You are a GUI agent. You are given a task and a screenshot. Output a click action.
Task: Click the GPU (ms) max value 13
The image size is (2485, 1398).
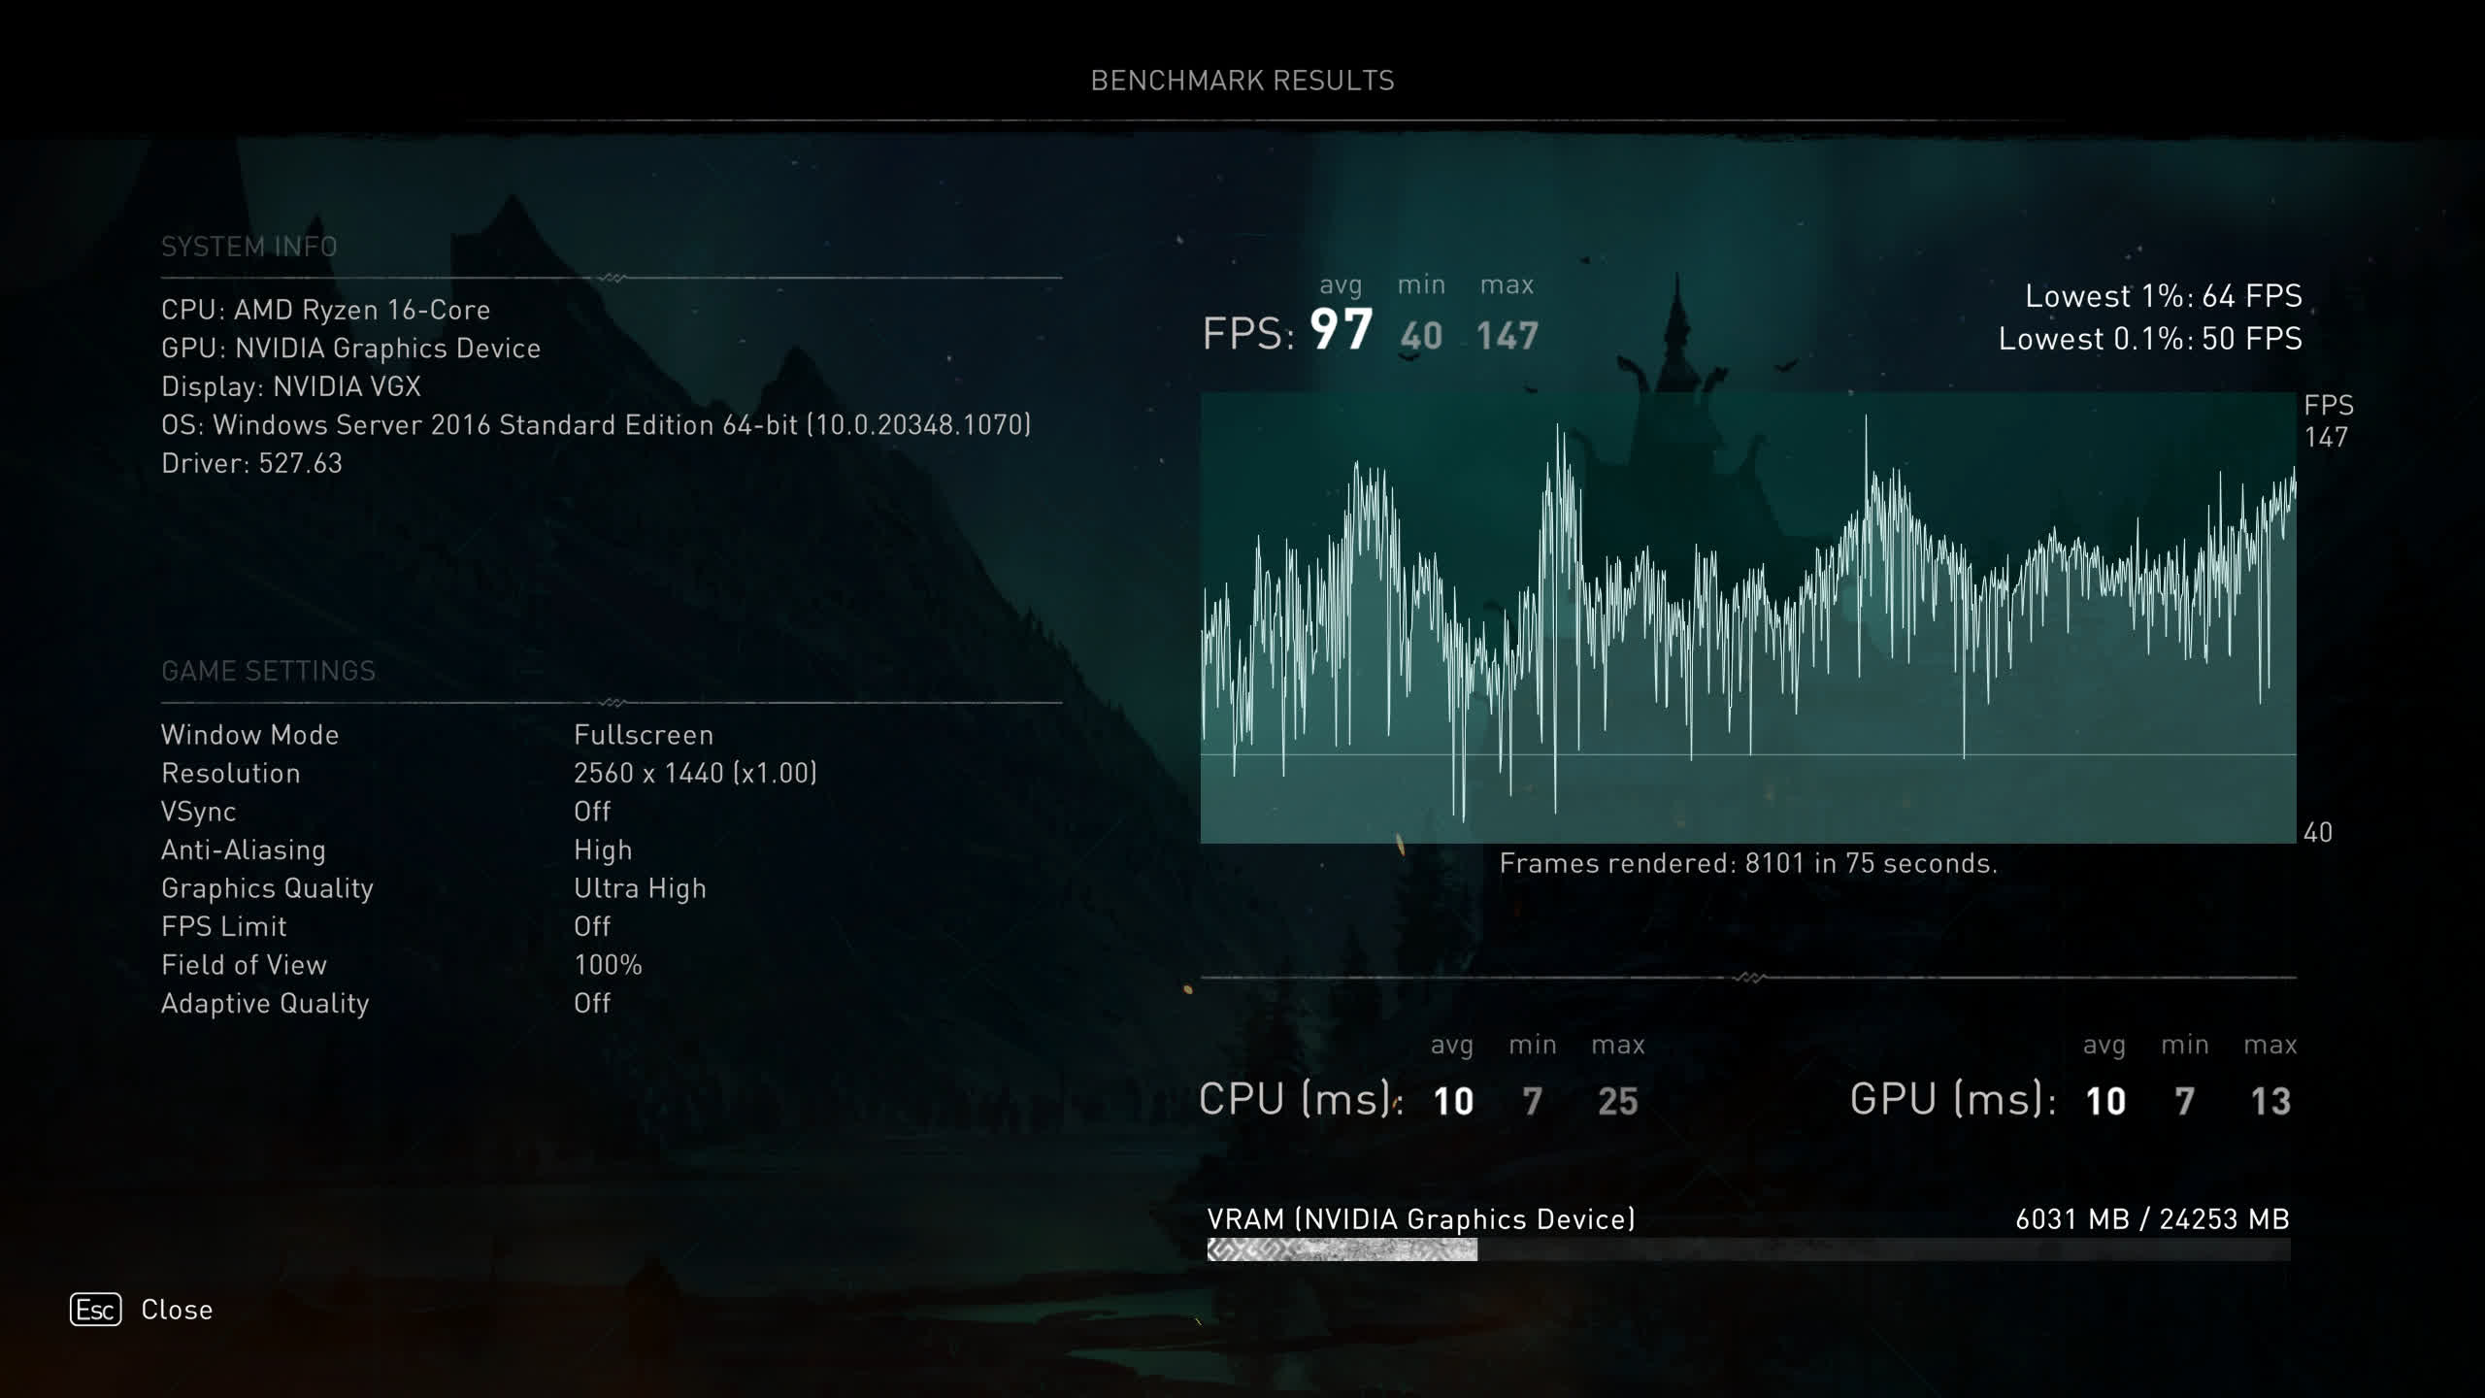(x=2270, y=1101)
